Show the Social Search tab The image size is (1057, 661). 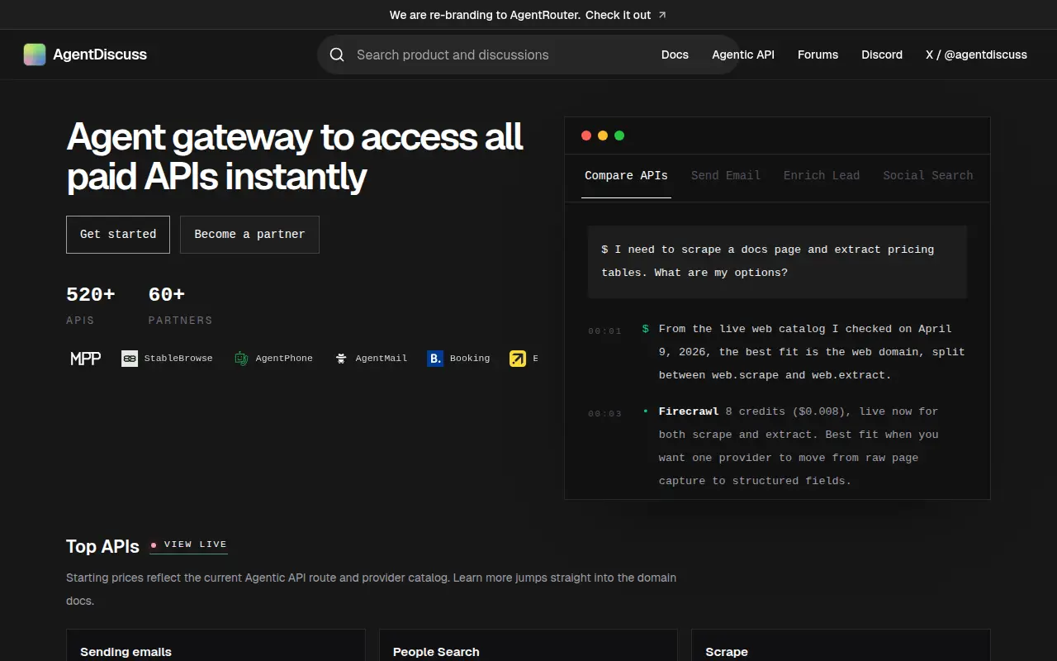click(928, 176)
